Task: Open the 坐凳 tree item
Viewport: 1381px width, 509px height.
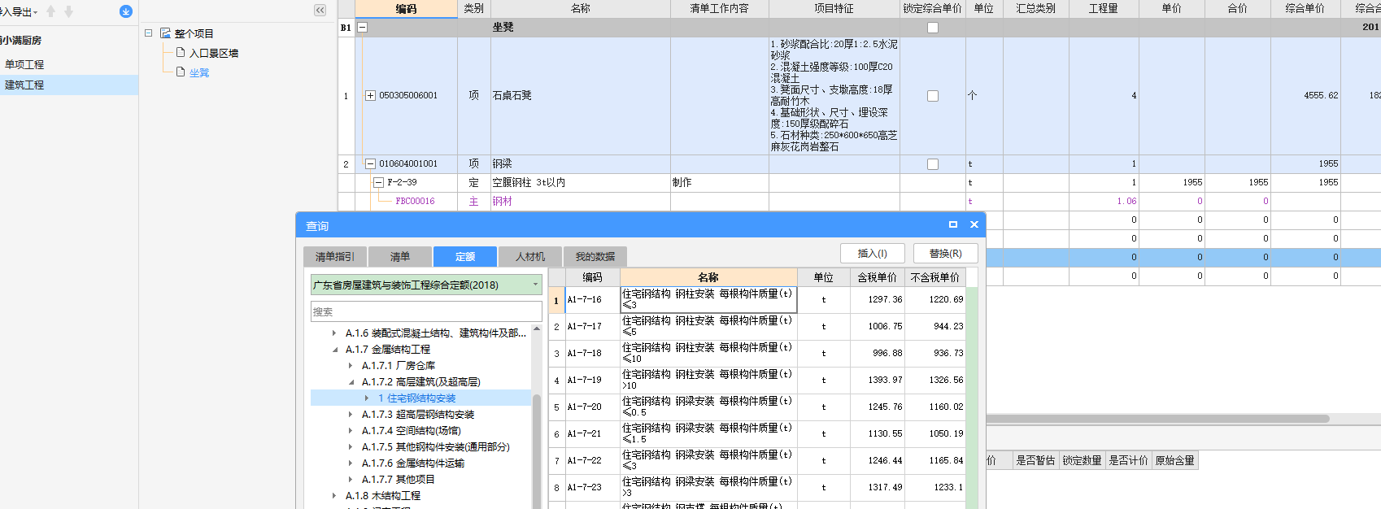Action: 199,72
